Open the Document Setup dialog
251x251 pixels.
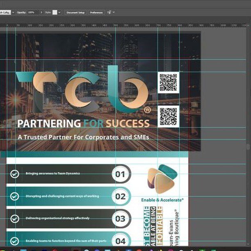[75, 12]
